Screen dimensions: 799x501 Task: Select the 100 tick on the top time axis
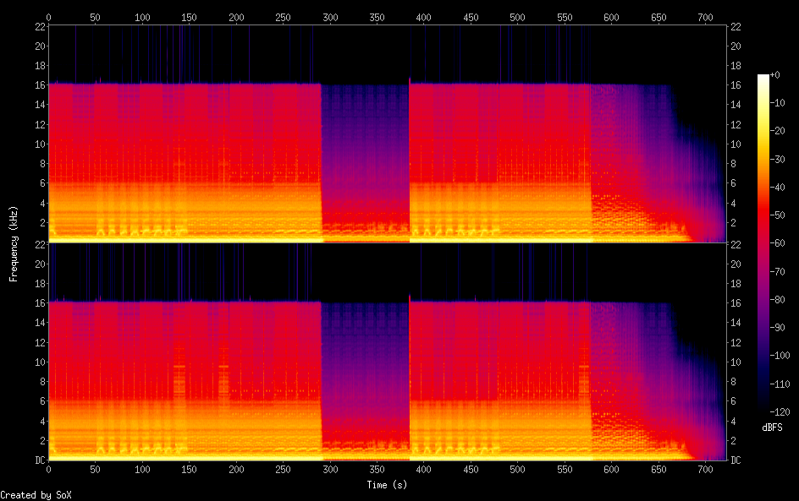pos(142,17)
